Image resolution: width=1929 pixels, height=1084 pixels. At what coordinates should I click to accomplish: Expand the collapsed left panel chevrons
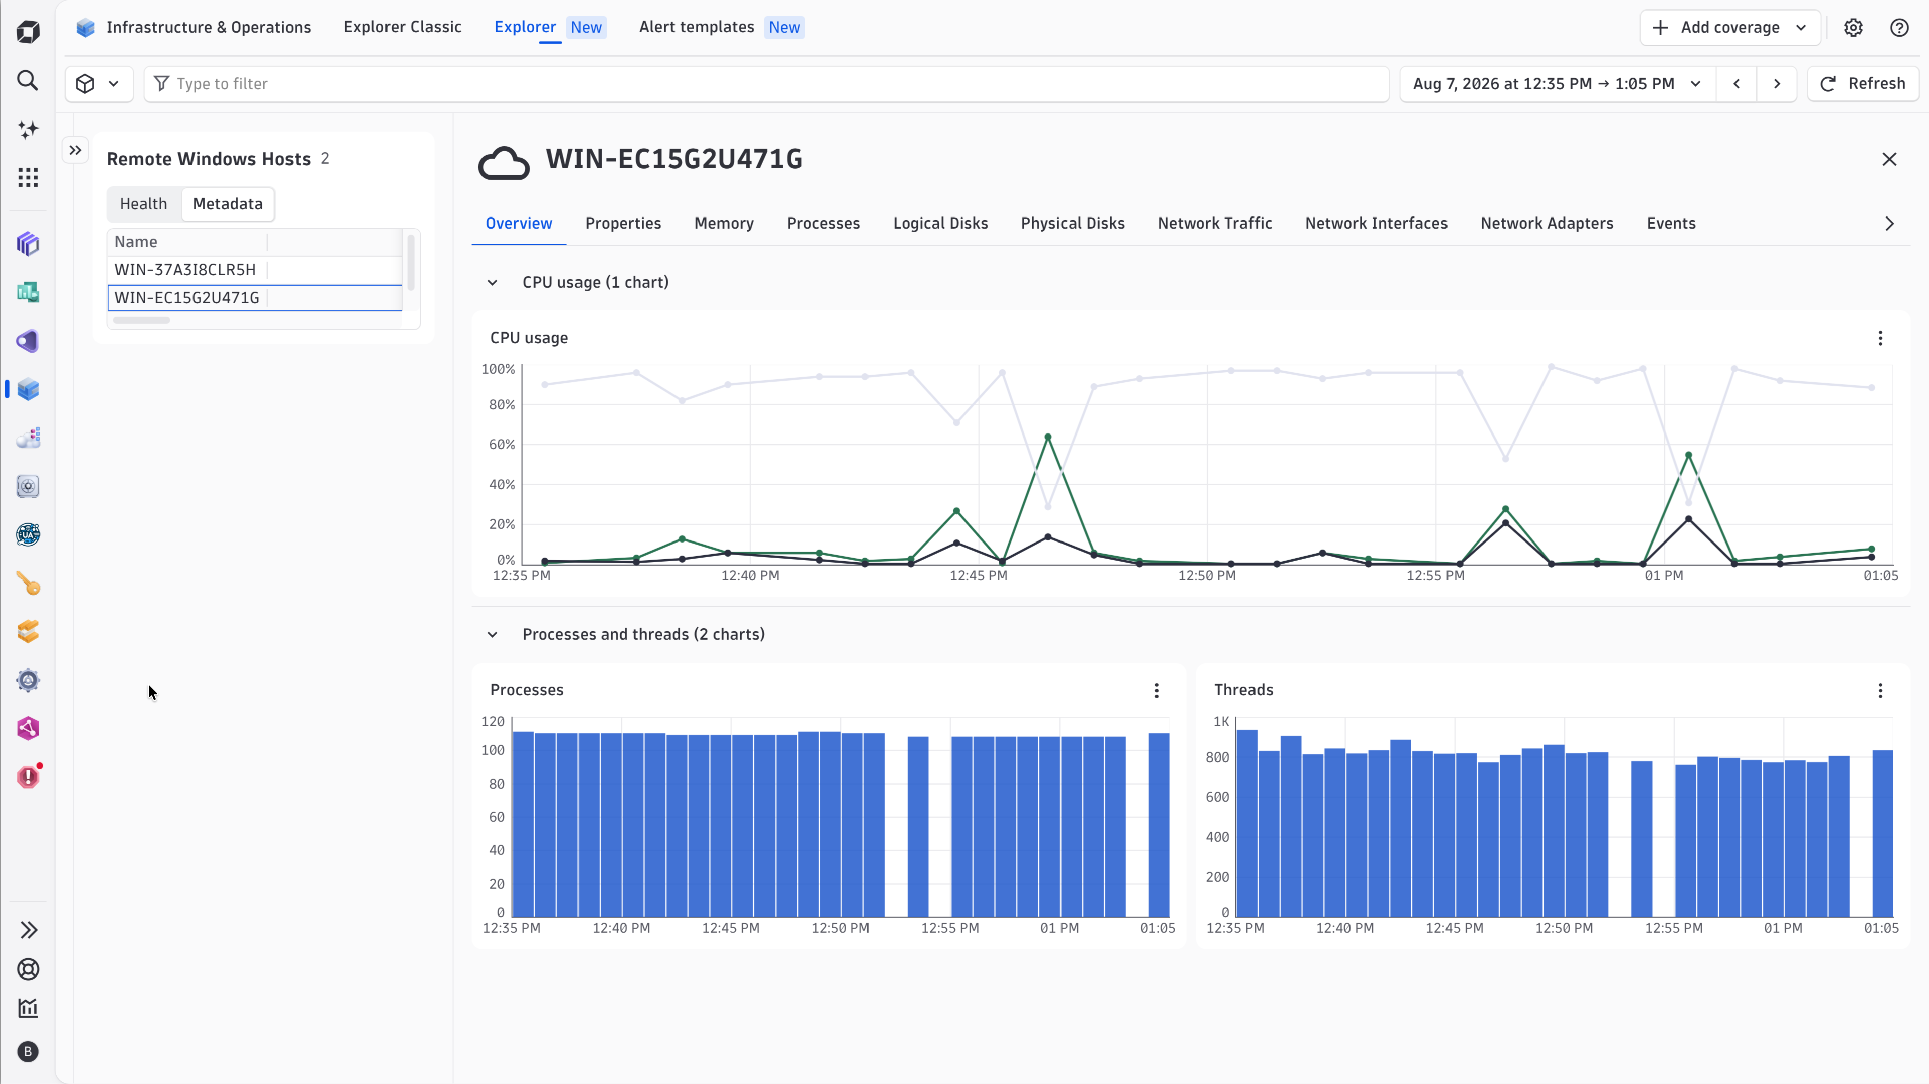(75, 151)
